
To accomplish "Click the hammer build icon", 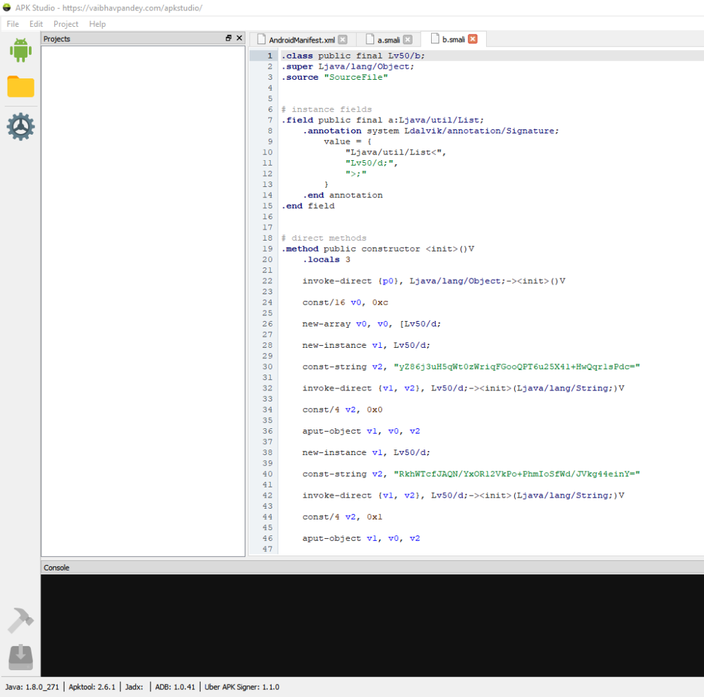I will pyautogui.click(x=21, y=620).
